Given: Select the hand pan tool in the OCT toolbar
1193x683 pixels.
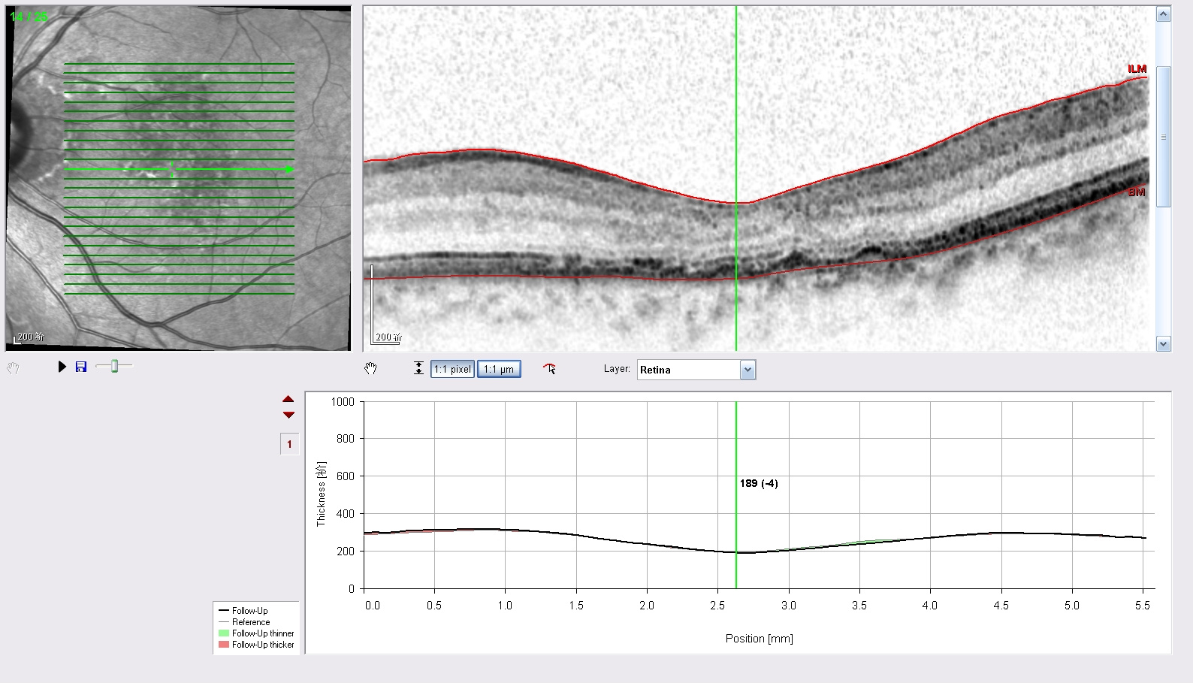Looking at the screenshot, I should (x=370, y=368).
